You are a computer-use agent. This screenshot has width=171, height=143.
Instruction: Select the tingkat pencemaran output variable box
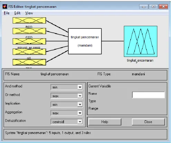click(141, 41)
